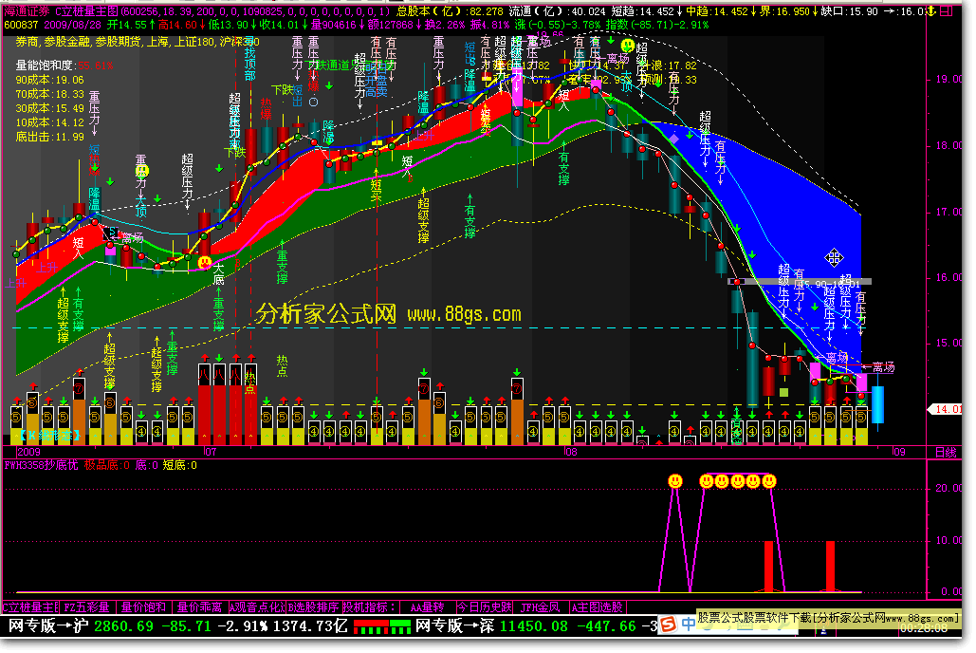
Task: Open the A主图选股 tab
Action: point(598,606)
